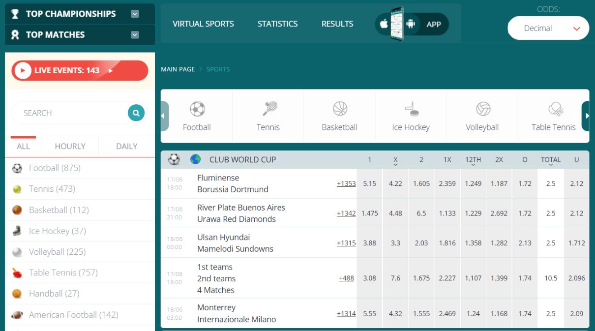Image resolution: width=595 pixels, height=331 pixels.
Task: Expand the Top Matches section
Action: pos(135,35)
